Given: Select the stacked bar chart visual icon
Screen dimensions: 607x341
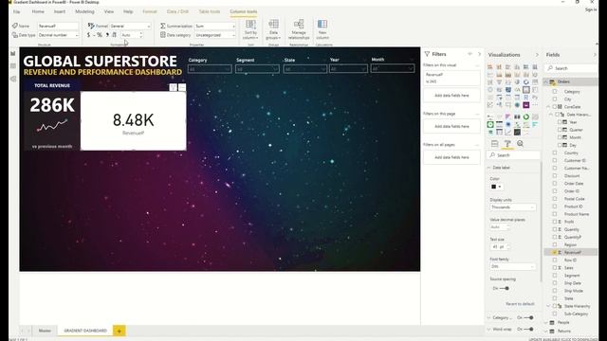Looking at the screenshot, I should [x=489, y=67].
